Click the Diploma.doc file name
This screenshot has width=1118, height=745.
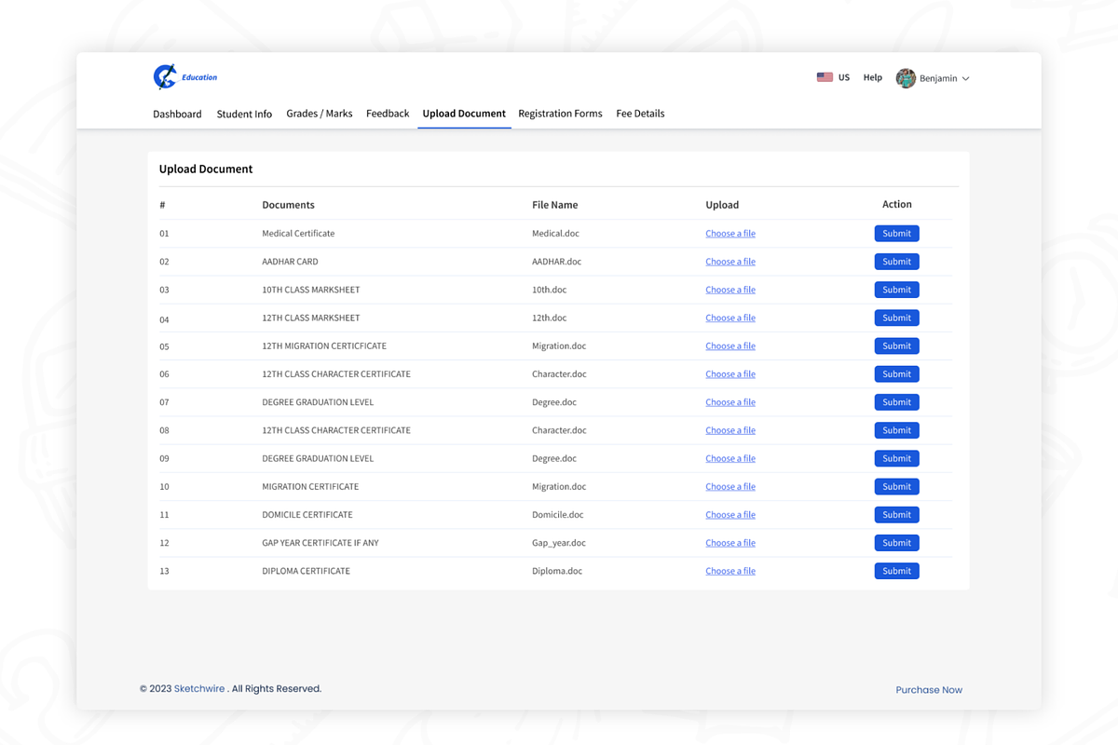pos(557,571)
